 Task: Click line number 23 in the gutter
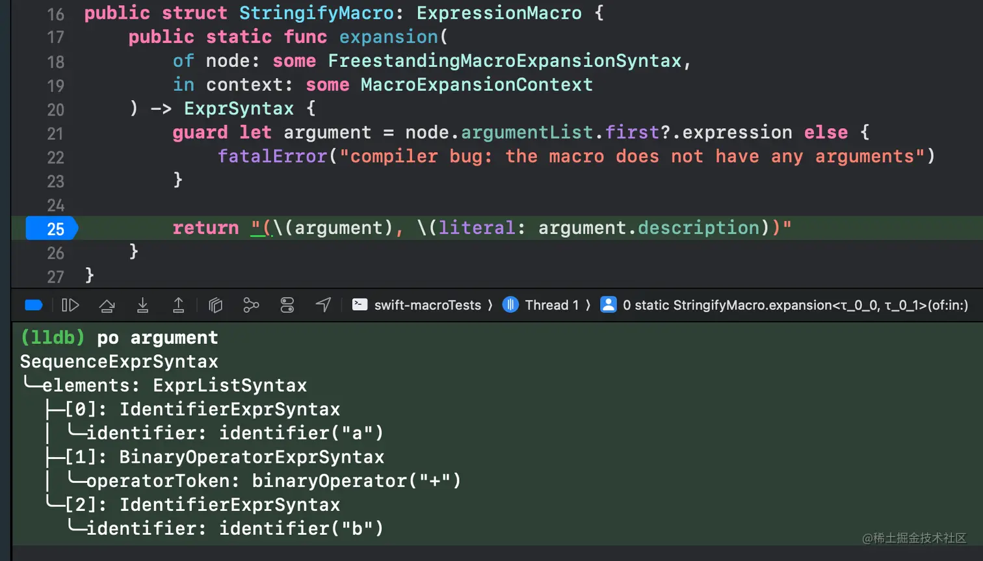click(x=56, y=181)
